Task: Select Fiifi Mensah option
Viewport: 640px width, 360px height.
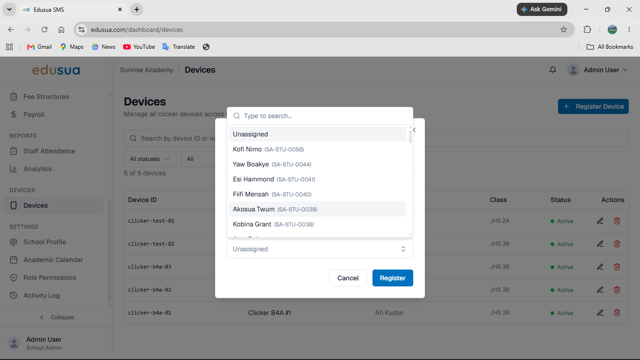Action: pyautogui.click(x=318, y=194)
